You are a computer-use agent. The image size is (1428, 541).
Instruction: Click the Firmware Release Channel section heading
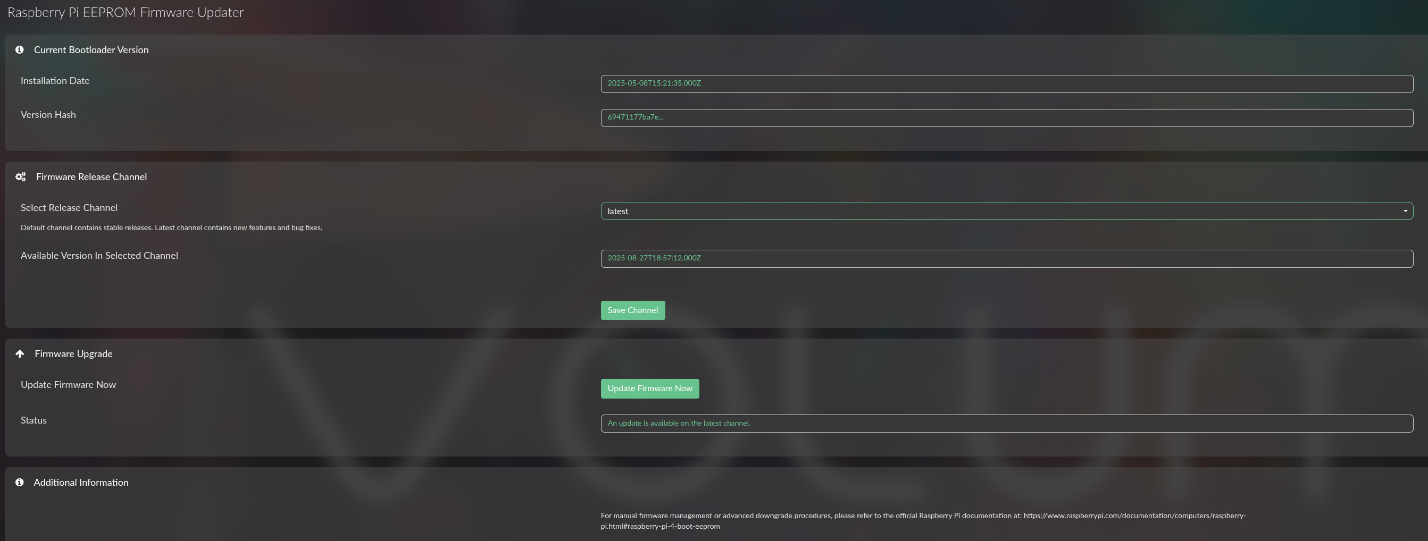(91, 177)
